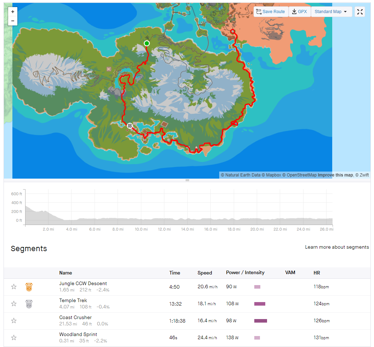
Task: Open the Temple Trek segment
Action: point(73,300)
